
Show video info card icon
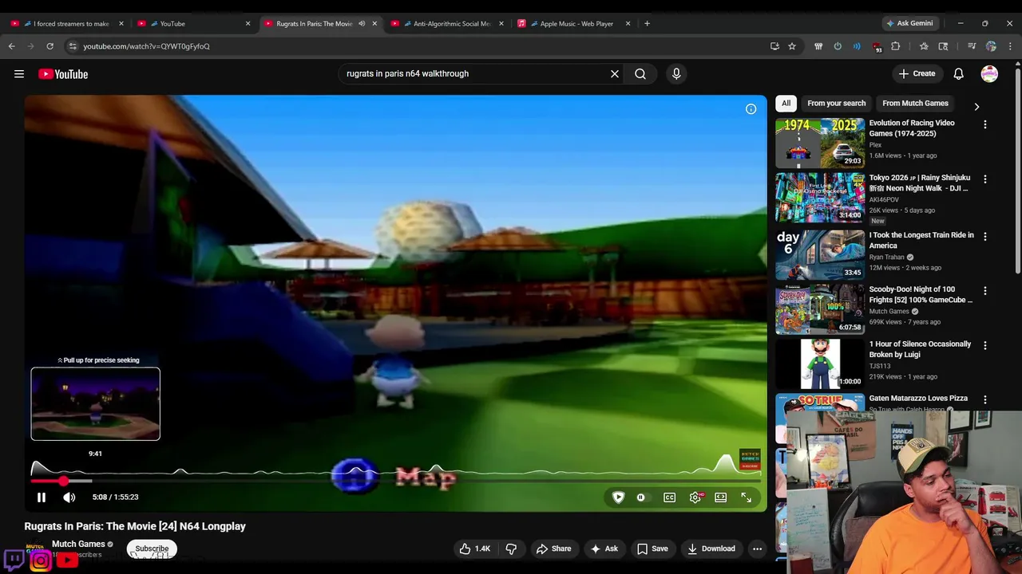(x=751, y=109)
